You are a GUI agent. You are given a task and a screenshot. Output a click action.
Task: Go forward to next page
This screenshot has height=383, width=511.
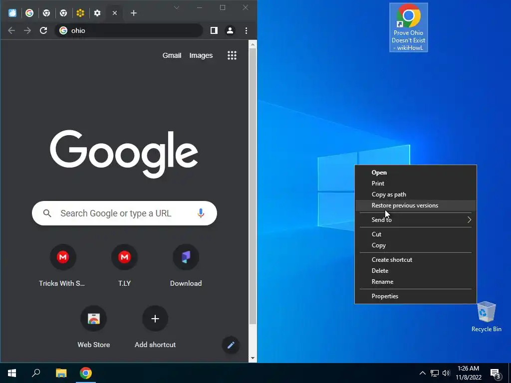coord(27,30)
